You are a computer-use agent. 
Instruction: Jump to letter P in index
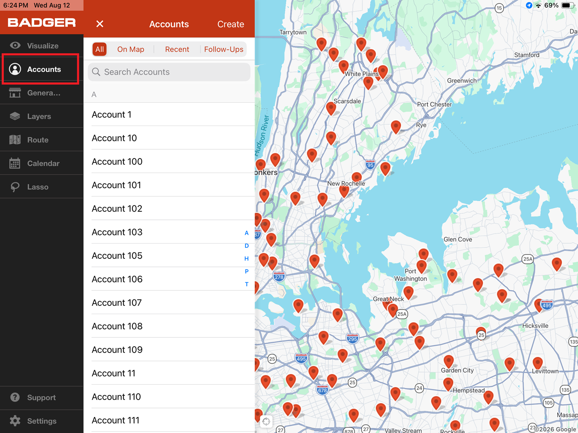click(x=247, y=271)
